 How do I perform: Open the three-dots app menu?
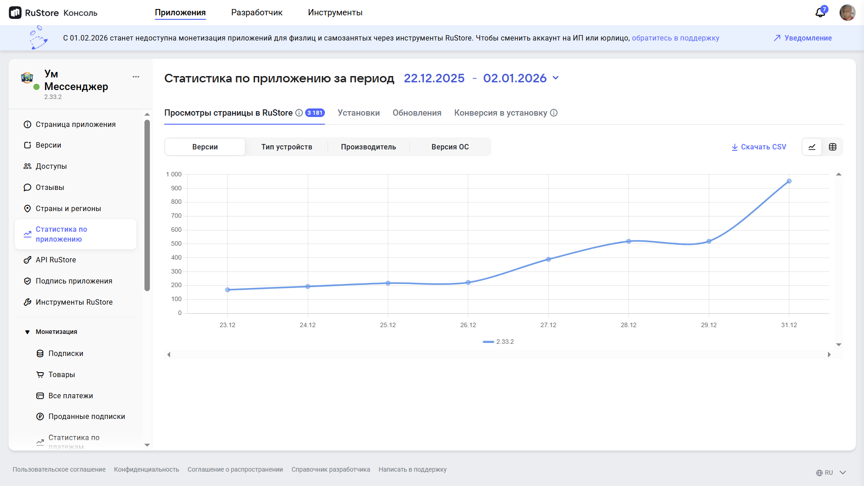pos(136,77)
